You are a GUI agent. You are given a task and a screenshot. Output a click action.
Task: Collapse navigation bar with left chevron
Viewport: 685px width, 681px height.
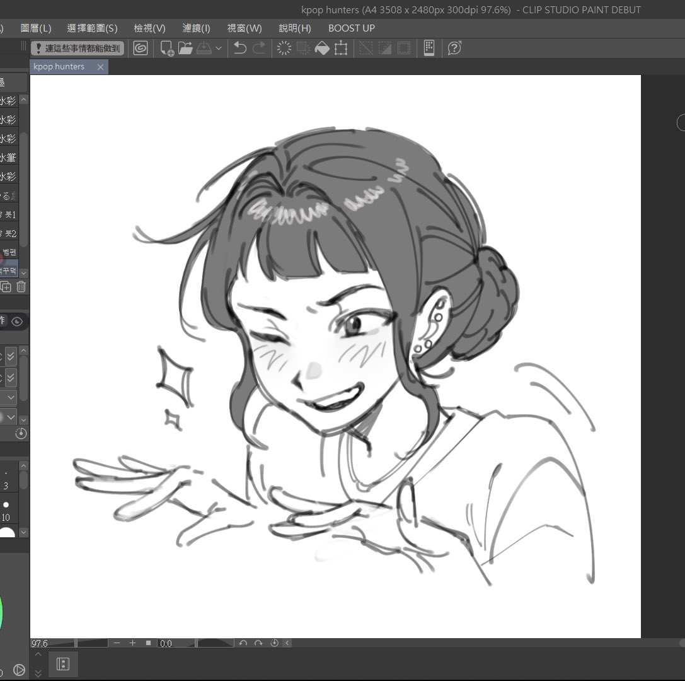point(287,643)
